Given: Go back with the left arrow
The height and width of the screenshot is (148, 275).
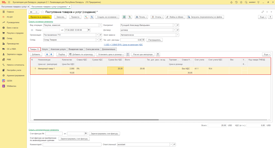Looking at the screenshot, I should tap(31, 12).
